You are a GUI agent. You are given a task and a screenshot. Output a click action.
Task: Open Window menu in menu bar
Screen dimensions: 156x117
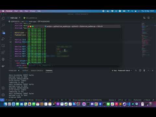[x=32, y=11]
